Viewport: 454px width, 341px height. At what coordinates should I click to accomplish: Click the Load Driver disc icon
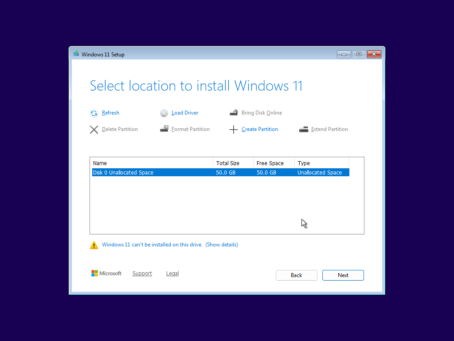point(164,113)
